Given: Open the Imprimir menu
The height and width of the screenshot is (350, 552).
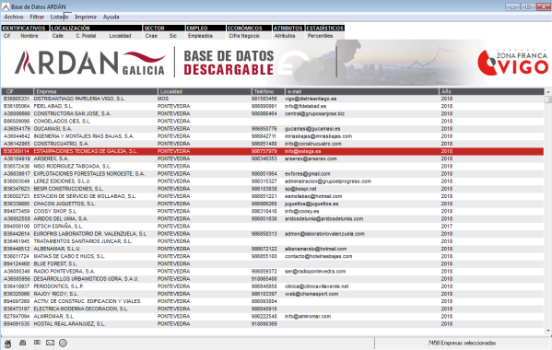Looking at the screenshot, I should pos(86,17).
